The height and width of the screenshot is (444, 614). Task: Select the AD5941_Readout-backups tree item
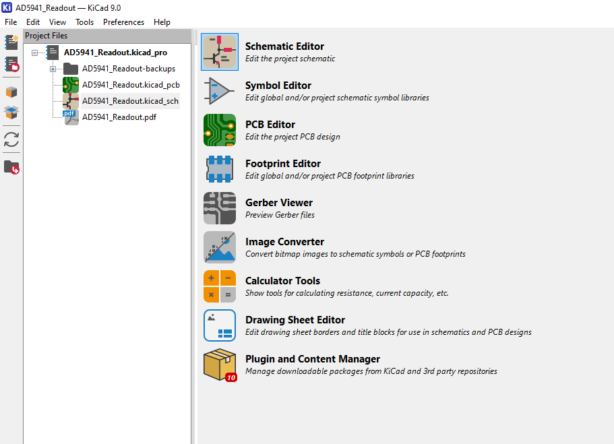point(129,69)
